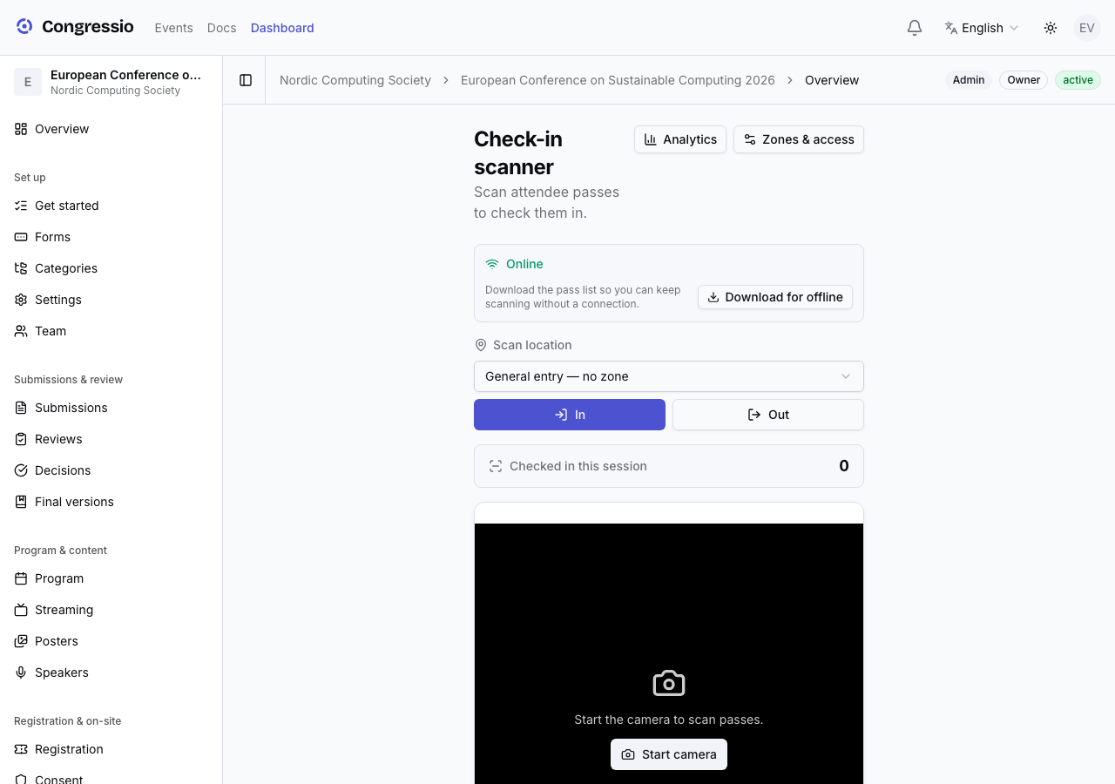Click the Get started checklist icon
1115x784 pixels.
tap(21, 206)
